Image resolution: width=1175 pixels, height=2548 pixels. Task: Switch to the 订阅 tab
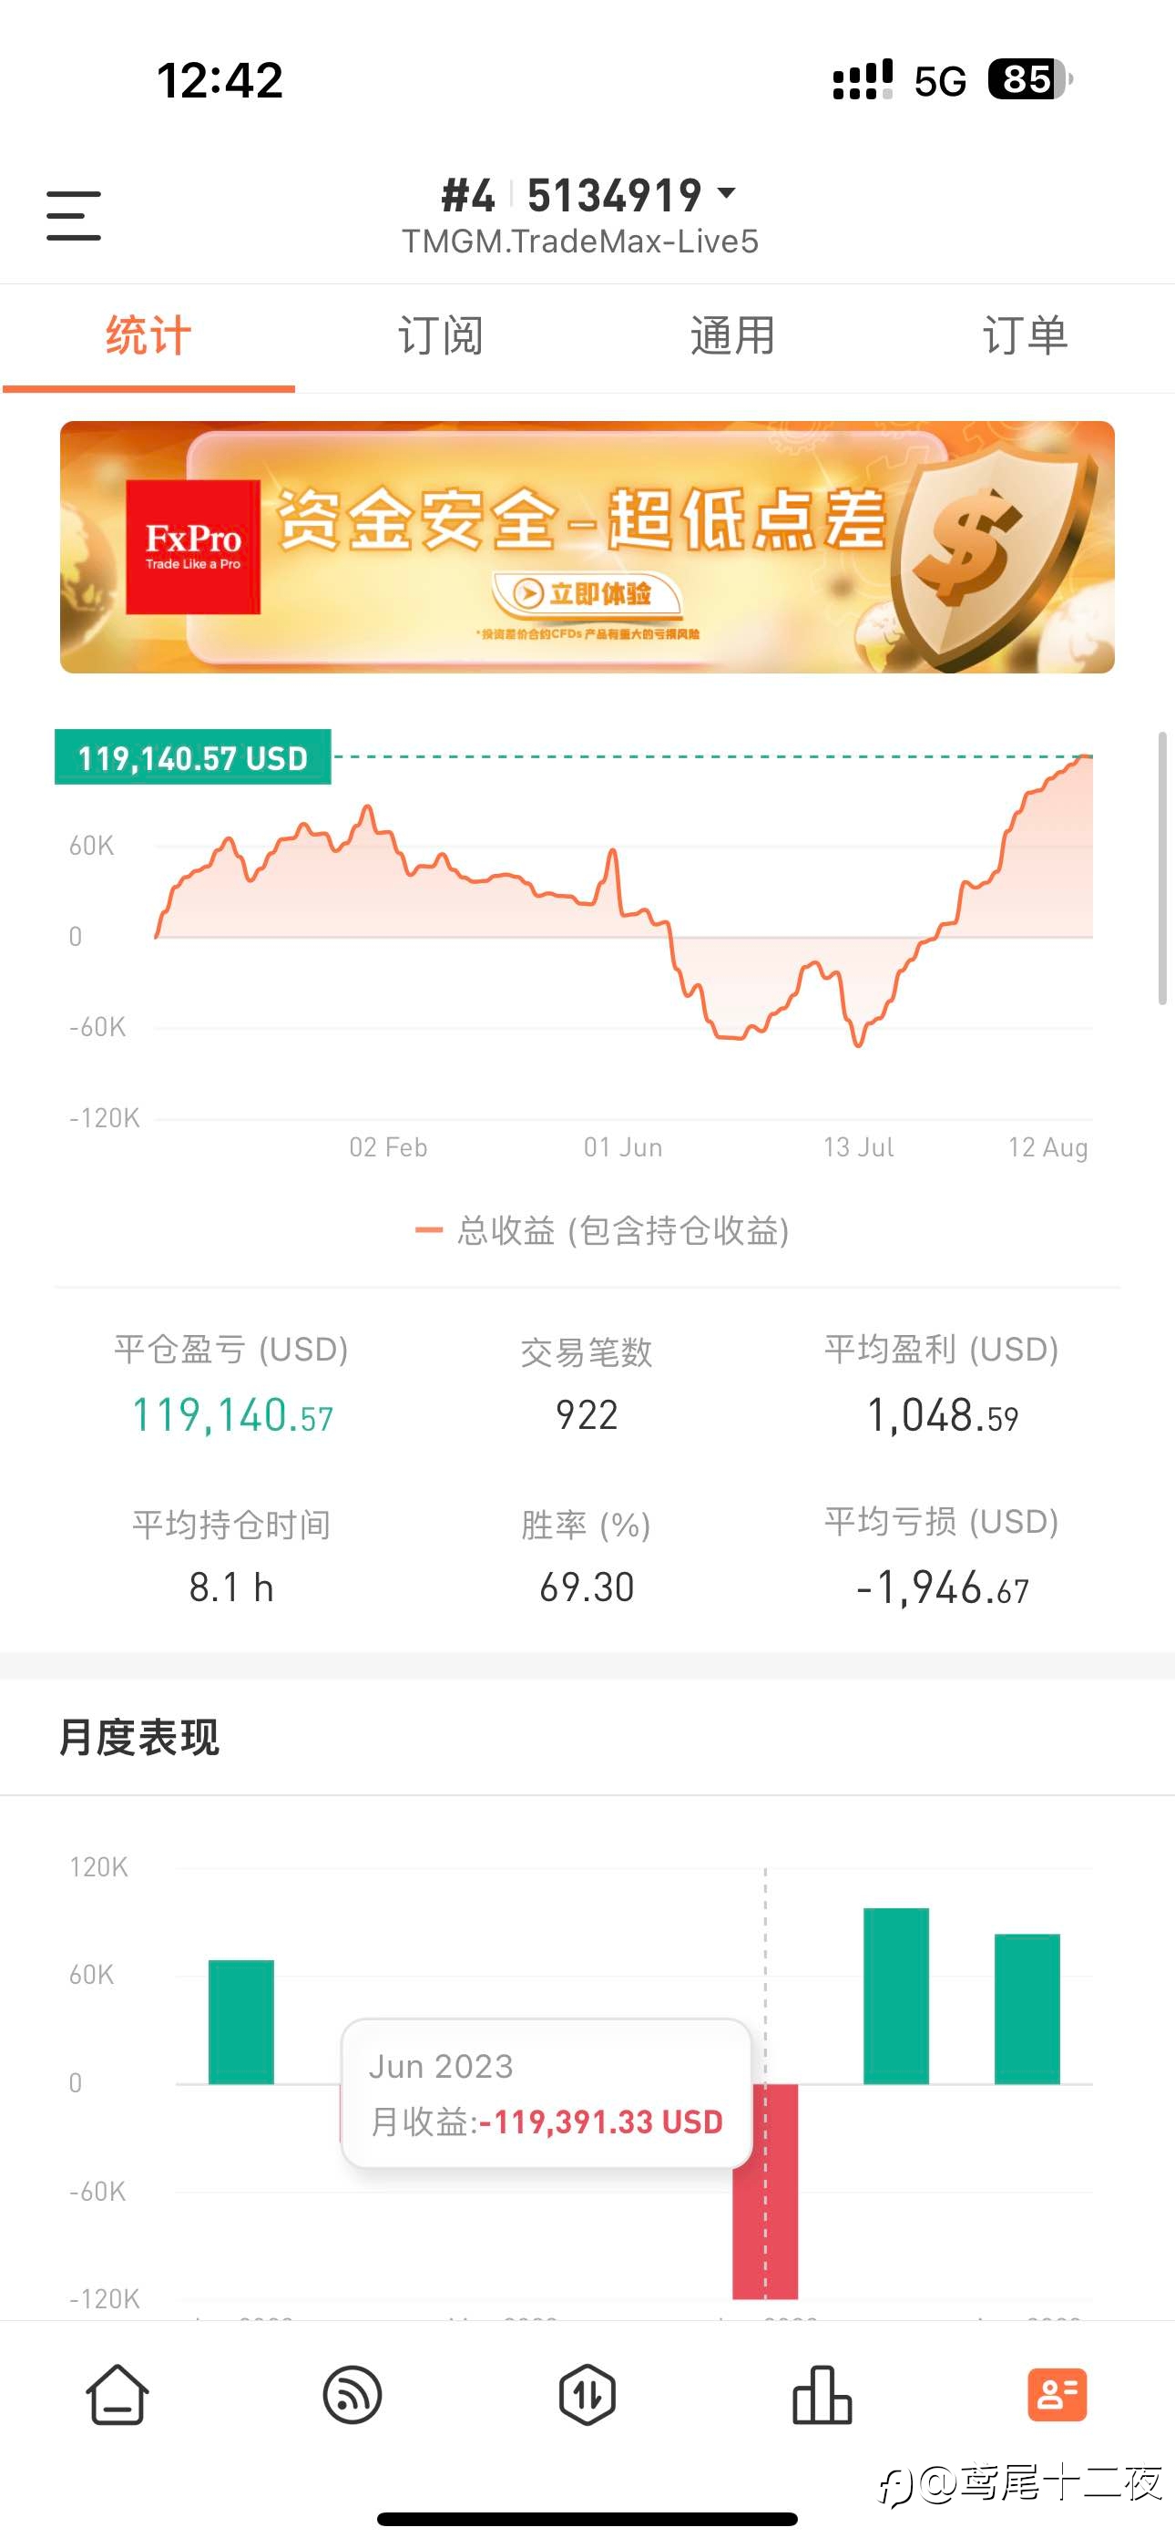click(x=440, y=336)
